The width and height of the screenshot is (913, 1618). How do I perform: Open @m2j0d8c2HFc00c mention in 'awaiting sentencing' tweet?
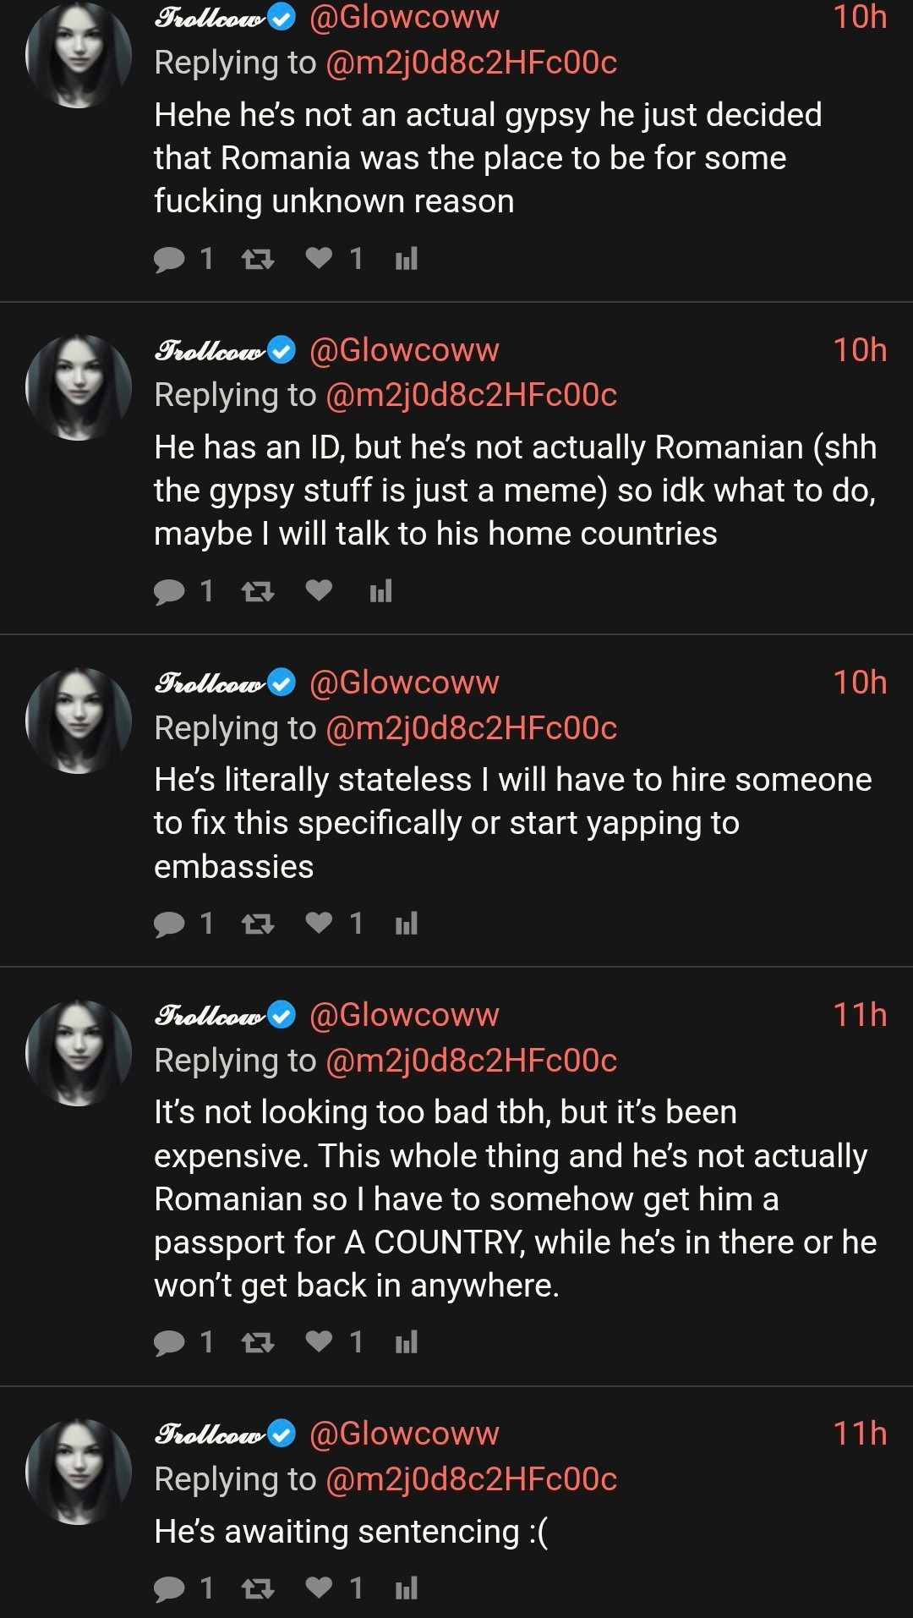(x=471, y=1479)
